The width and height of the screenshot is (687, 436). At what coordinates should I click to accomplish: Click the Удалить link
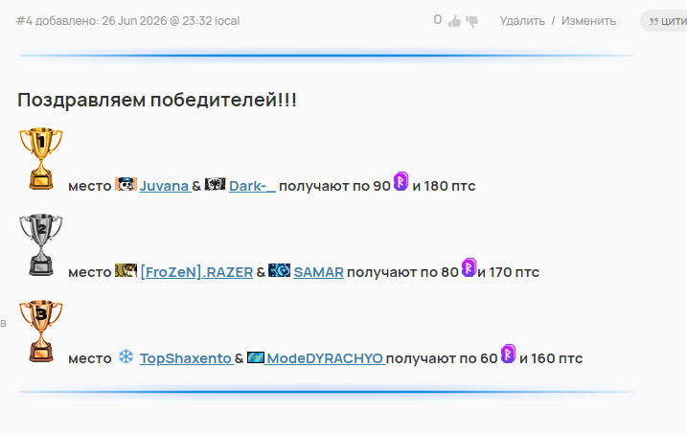[522, 20]
